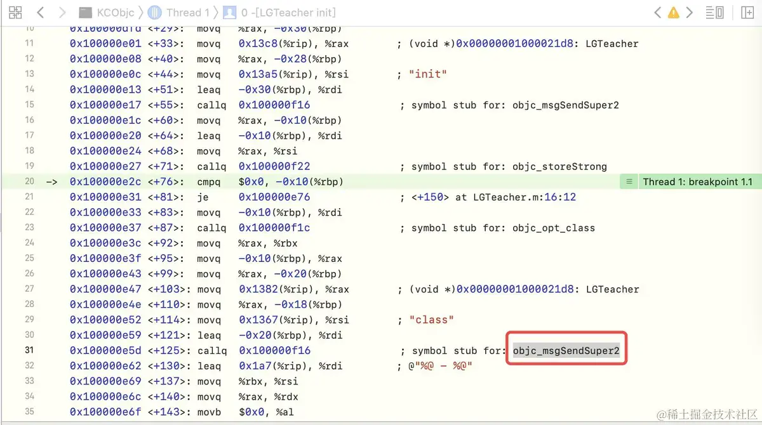Click address 0x100000e3c on line 24
Image resolution: width=762 pixels, height=425 pixels.
point(105,243)
